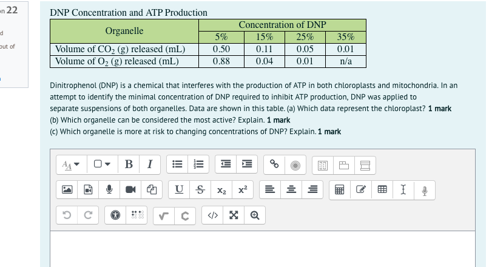Screen dimensions: 489x267
Task: Insert a numbered ordered list
Action: click(198, 164)
